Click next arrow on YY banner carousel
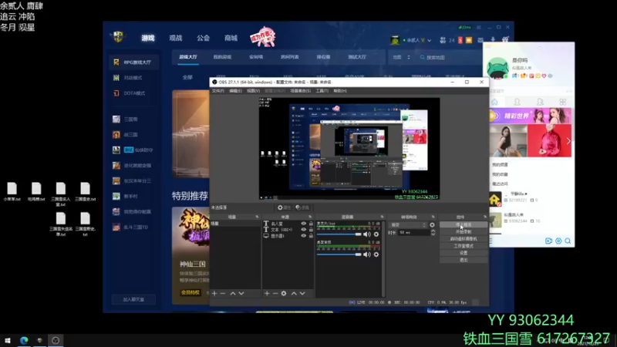The height and width of the screenshot is (347, 617). point(568,141)
